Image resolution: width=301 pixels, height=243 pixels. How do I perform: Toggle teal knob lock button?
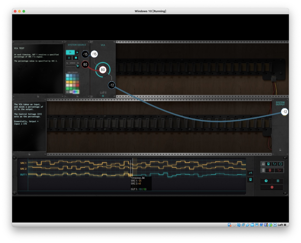[x=280, y=164]
